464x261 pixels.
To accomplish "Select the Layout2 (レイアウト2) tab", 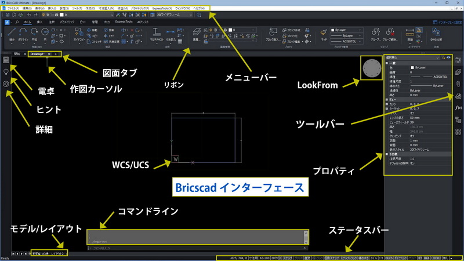I will point(57,253).
